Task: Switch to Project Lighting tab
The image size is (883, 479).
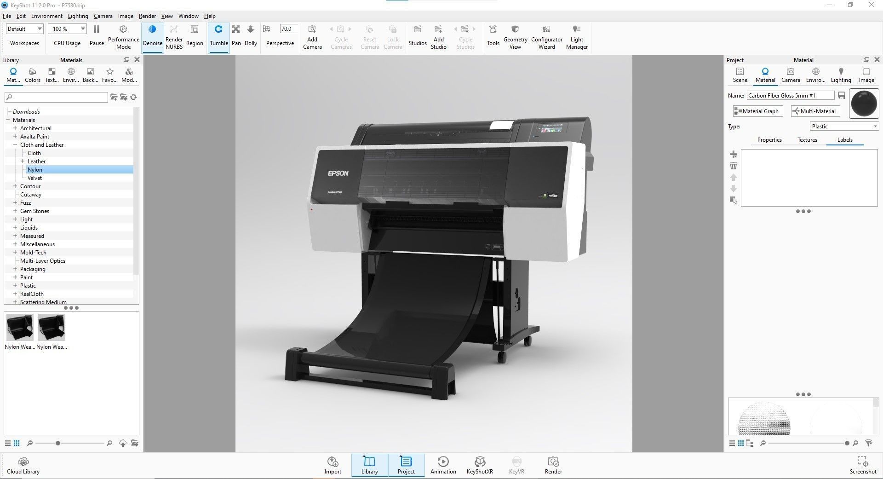Action: click(x=841, y=75)
